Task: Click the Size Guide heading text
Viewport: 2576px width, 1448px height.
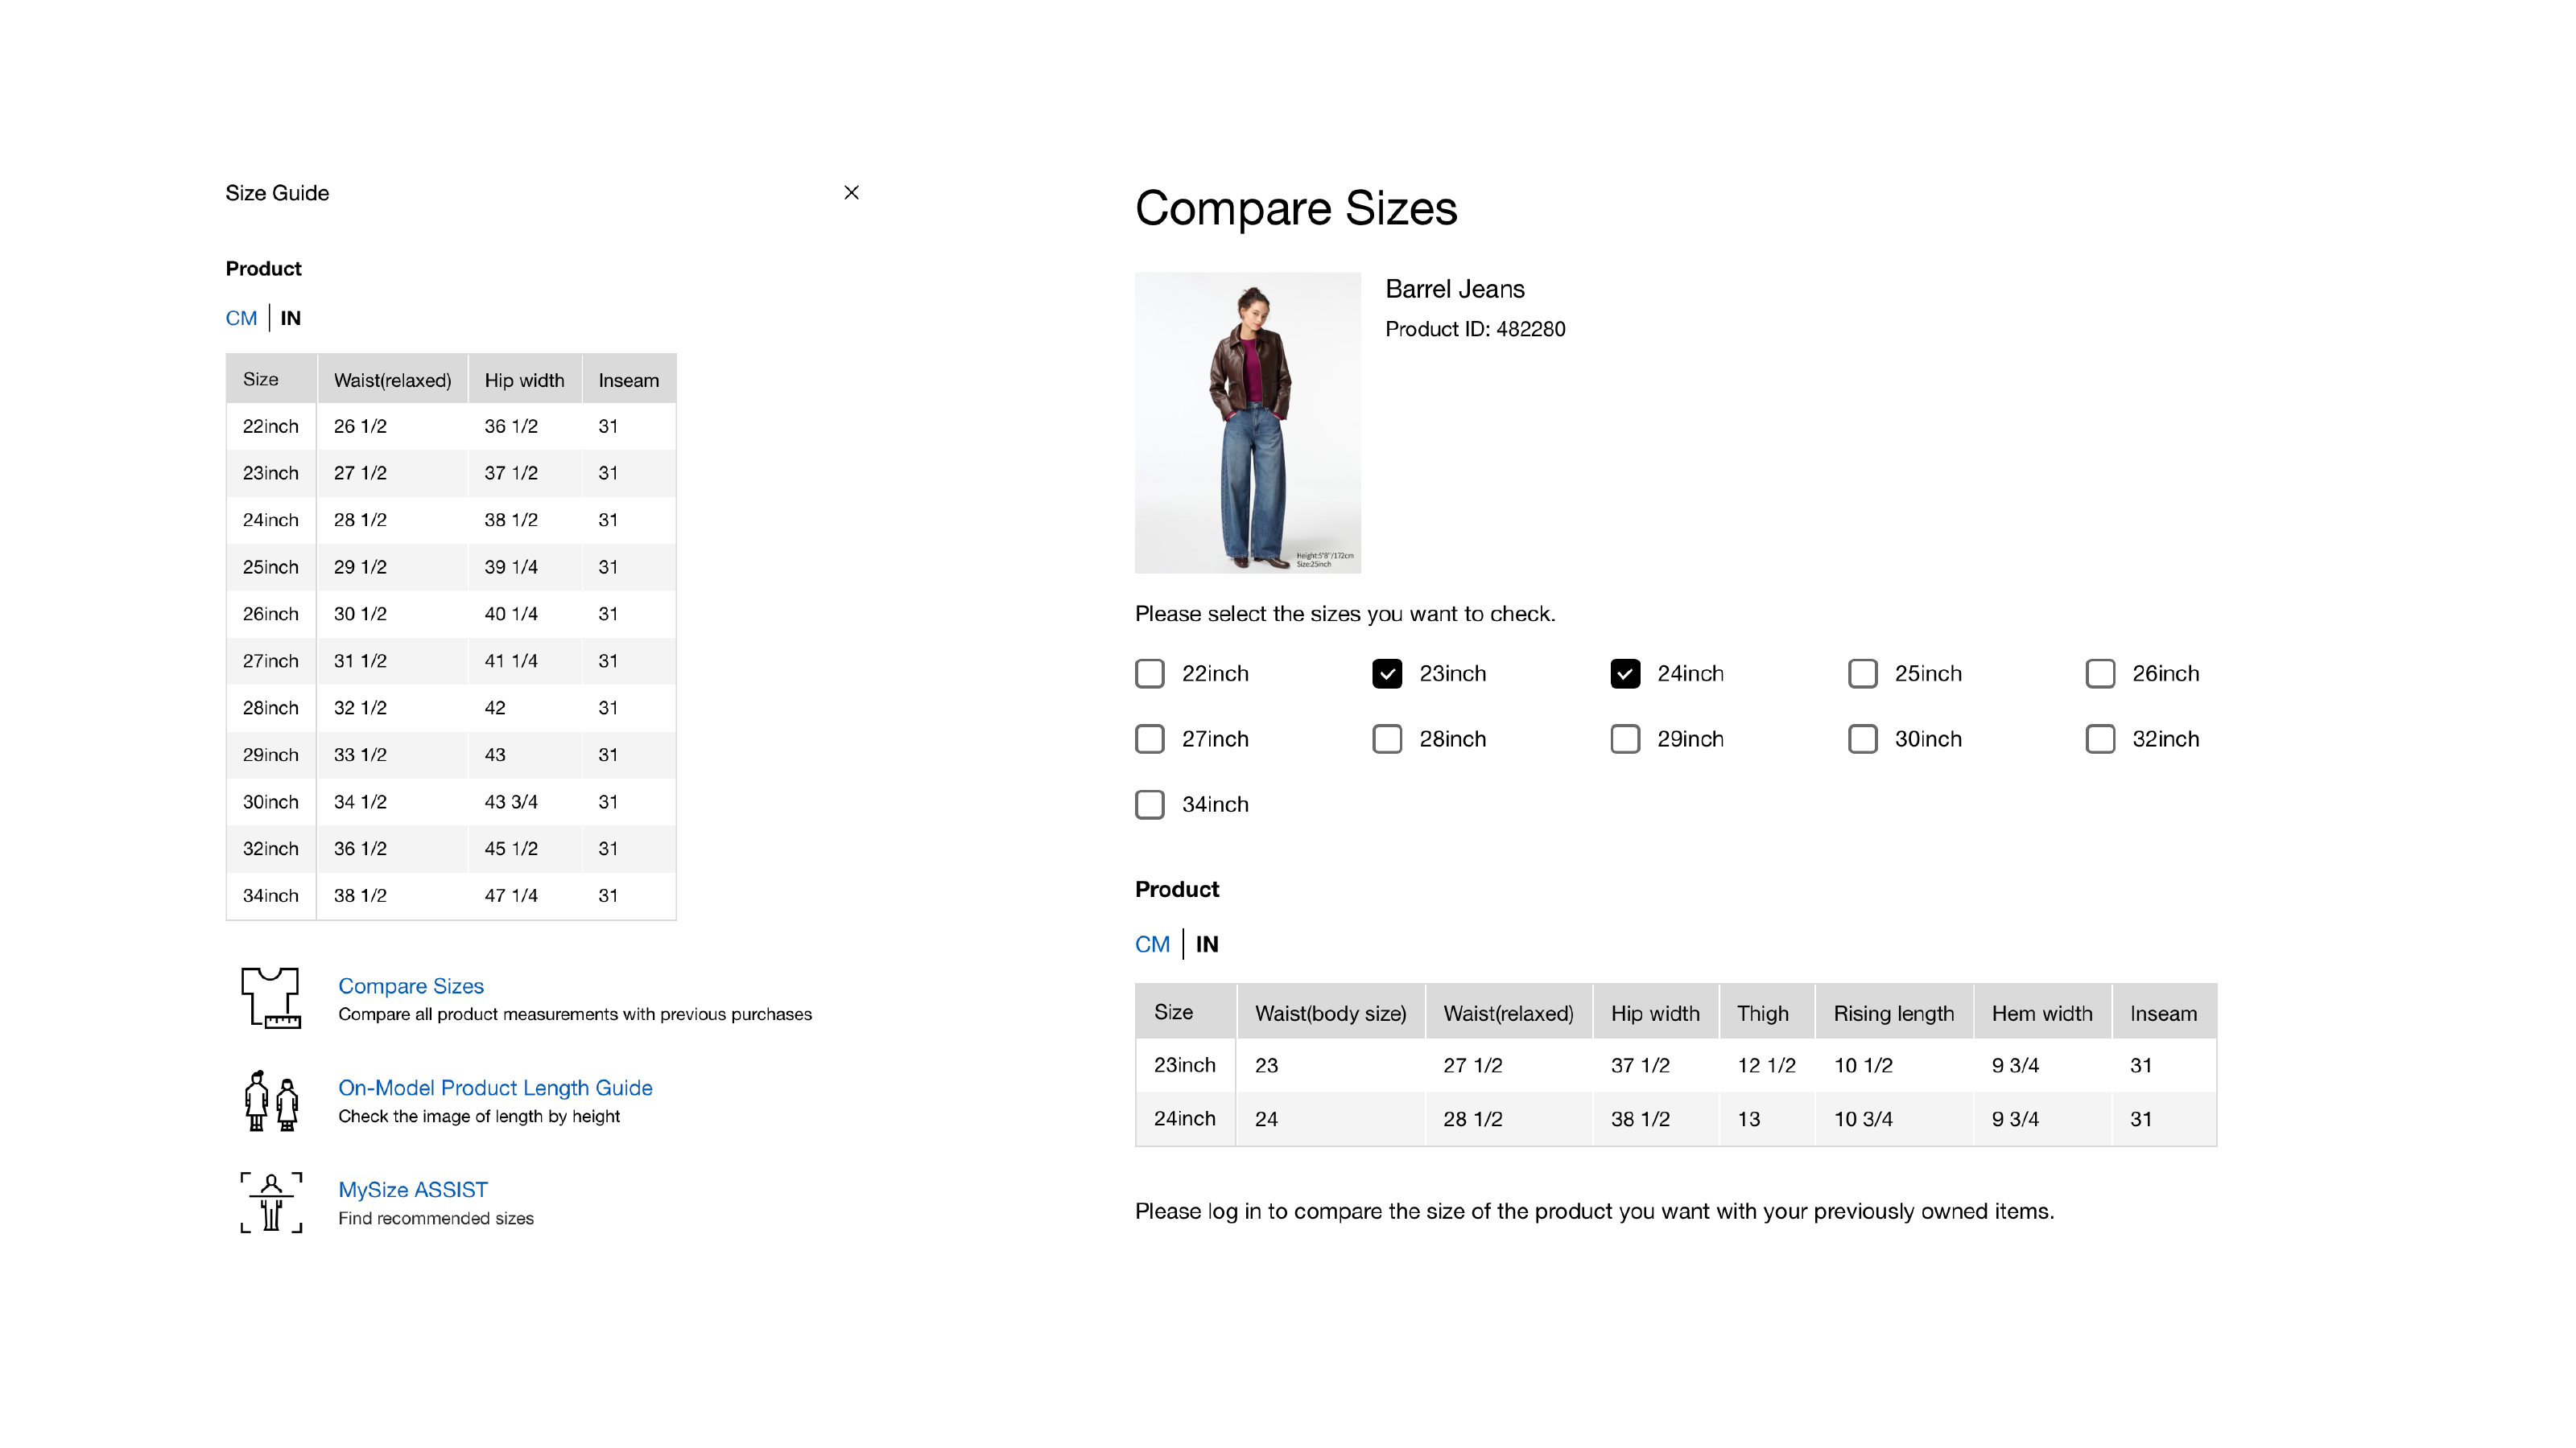Action: click(277, 193)
